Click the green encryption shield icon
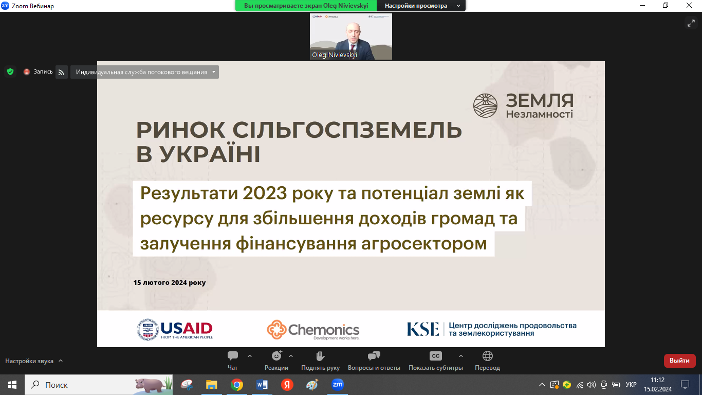The height and width of the screenshot is (395, 702). click(10, 72)
